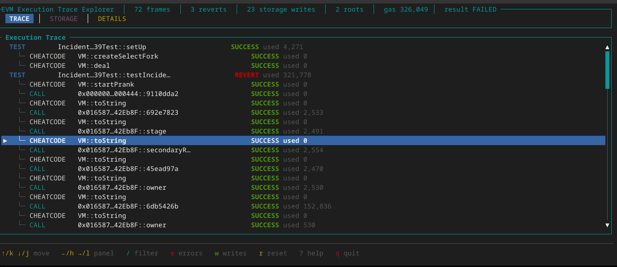This screenshot has height=267, width=617.
Task: Select the ::secondaryR… call row
Action: [303, 150]
